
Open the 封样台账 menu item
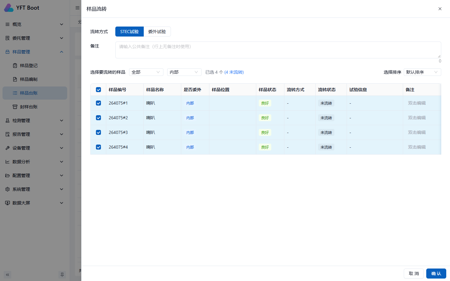[x=35, y=107]
